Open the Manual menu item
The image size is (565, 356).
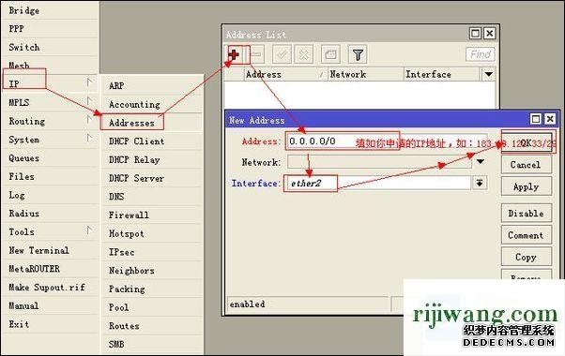click(x=50, y=305)
